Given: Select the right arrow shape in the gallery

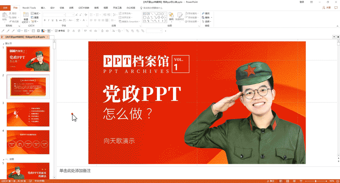Looking at the screenshot, I should tap(159, 17).
